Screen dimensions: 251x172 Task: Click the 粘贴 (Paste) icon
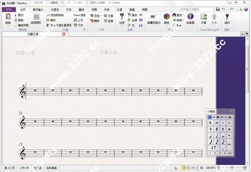pyautogui.click(x=8, y=18)
